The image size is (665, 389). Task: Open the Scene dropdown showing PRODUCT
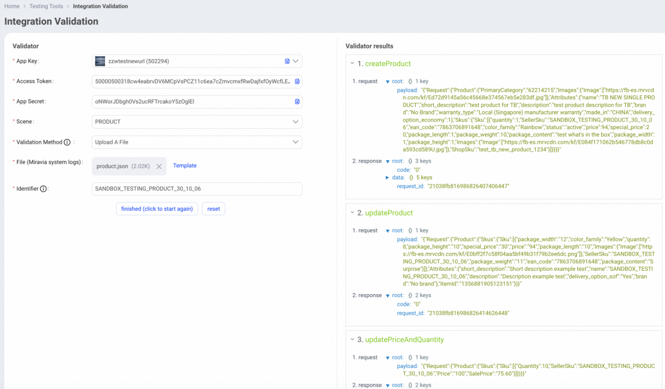tap(197, 122)
